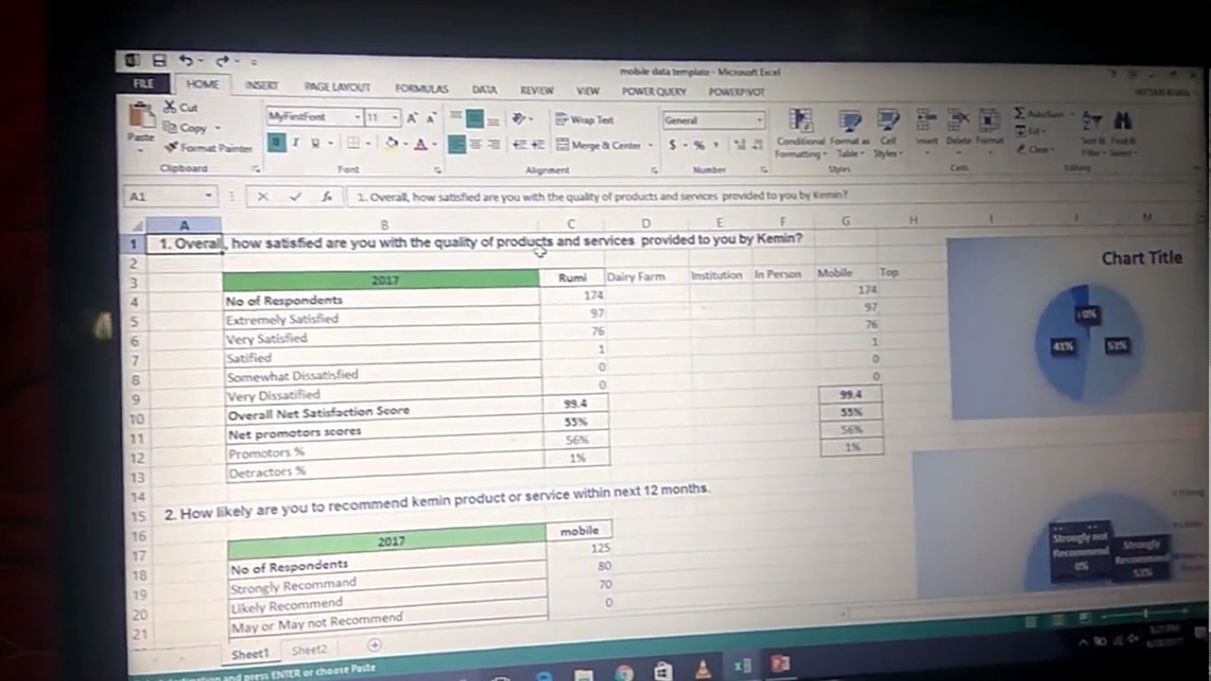Add a new sheet with plus icon
1211x681 pixels.
point(375,645)
